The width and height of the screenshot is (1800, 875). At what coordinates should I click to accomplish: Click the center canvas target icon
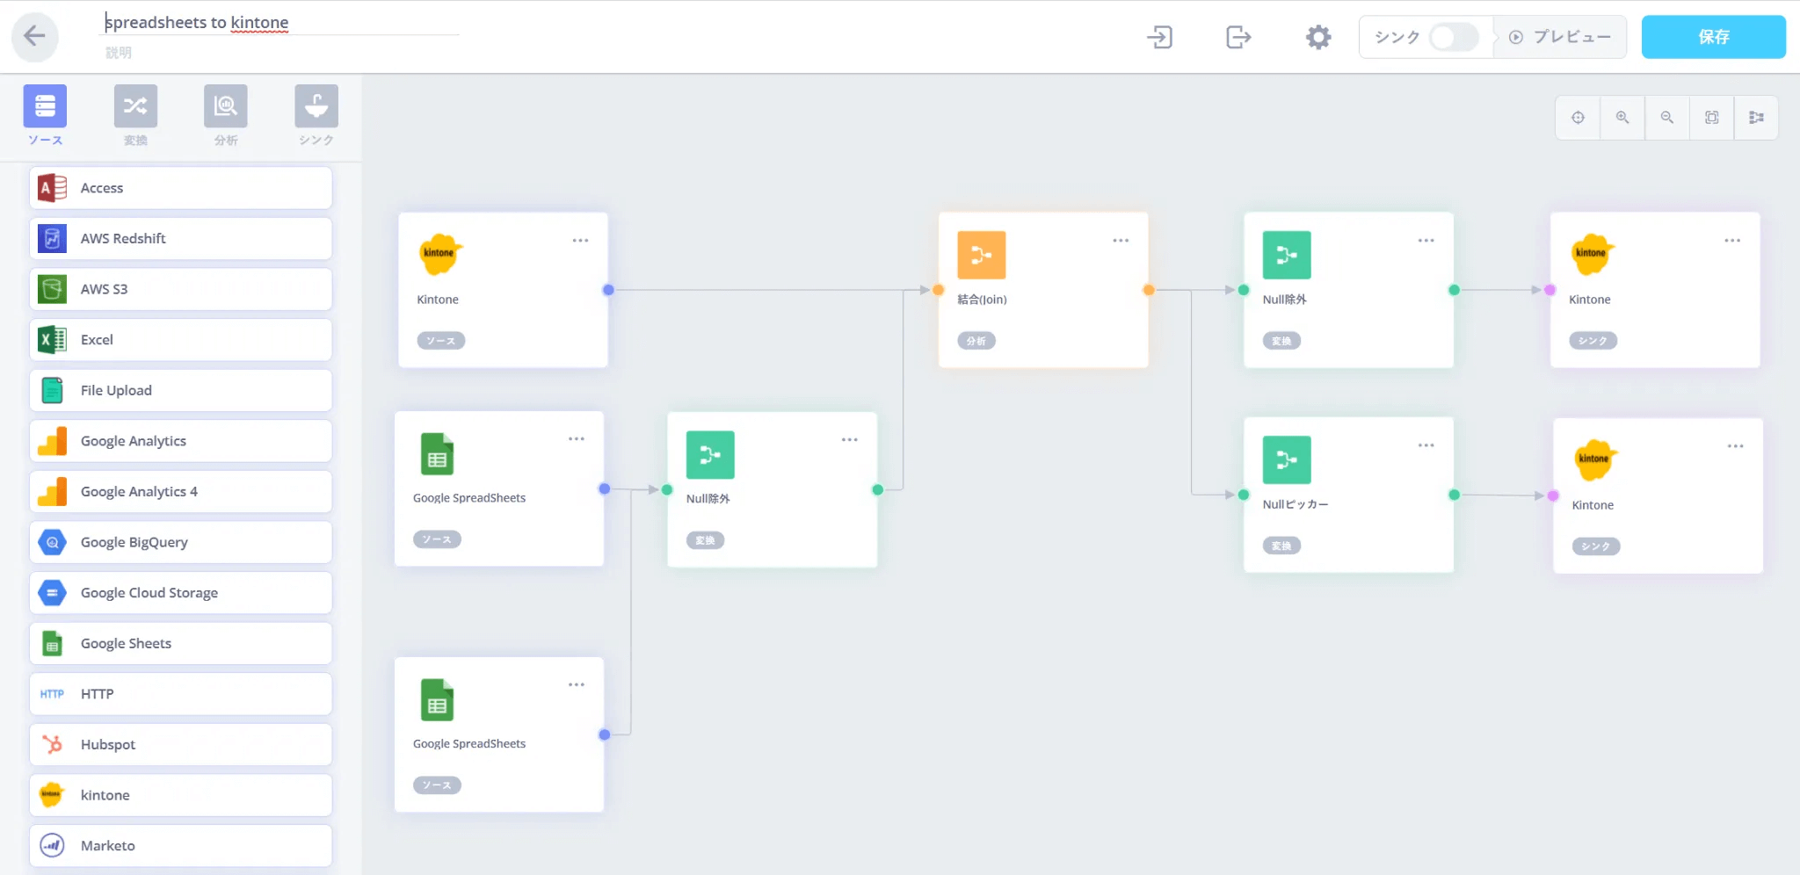pos(1578,118)
